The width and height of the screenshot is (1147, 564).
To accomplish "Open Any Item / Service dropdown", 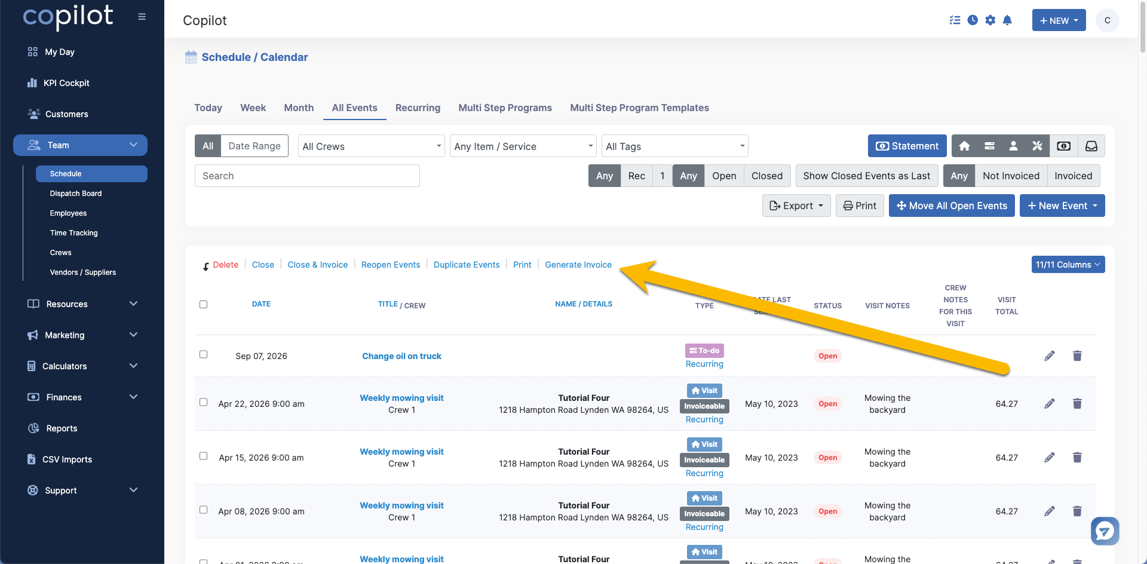I will tap(523, 146).
